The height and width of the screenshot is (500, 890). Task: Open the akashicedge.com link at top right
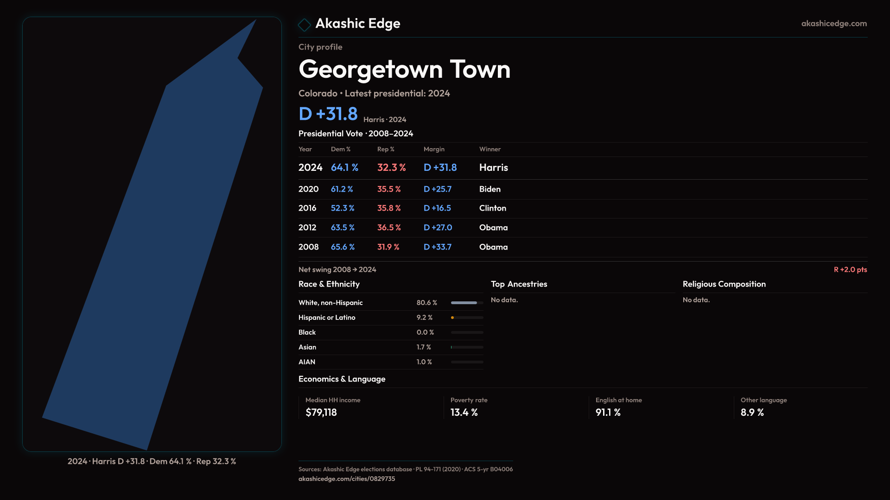pos(833,24)
